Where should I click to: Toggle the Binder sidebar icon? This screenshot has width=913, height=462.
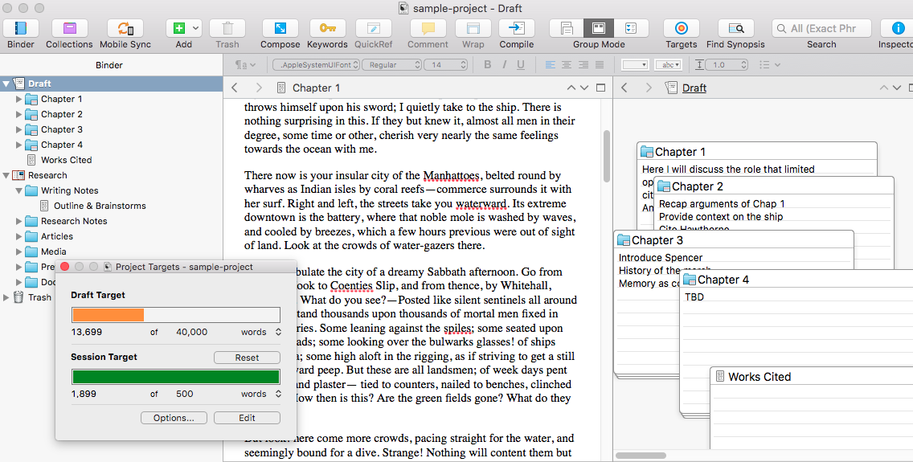click(x=21, y=29)
